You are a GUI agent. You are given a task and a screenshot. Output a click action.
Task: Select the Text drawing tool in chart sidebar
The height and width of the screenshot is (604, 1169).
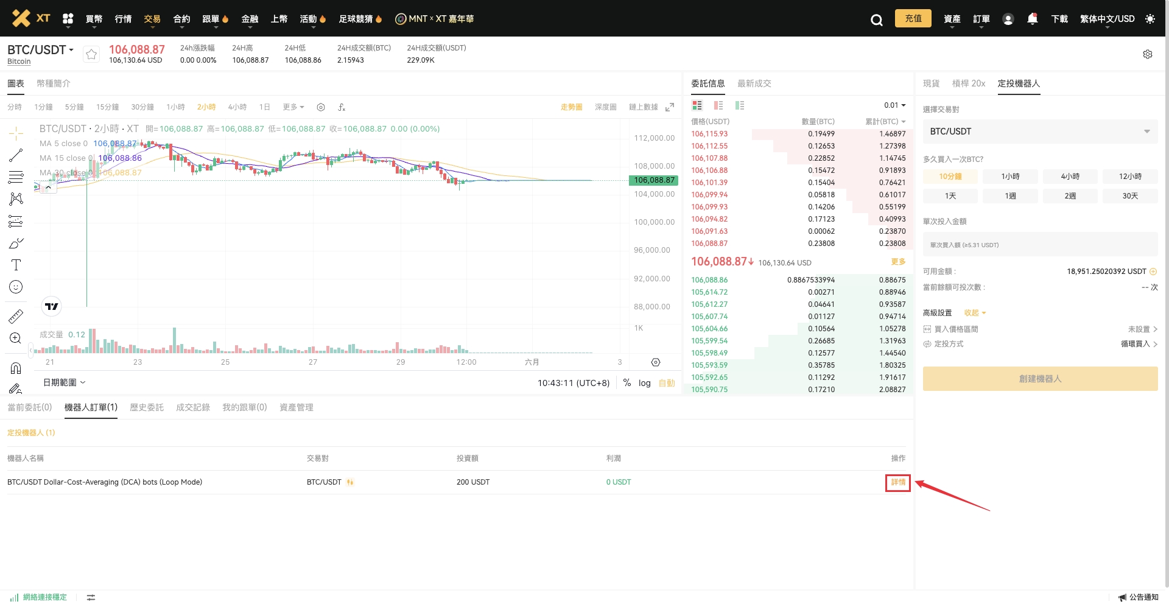coord(16,265)
